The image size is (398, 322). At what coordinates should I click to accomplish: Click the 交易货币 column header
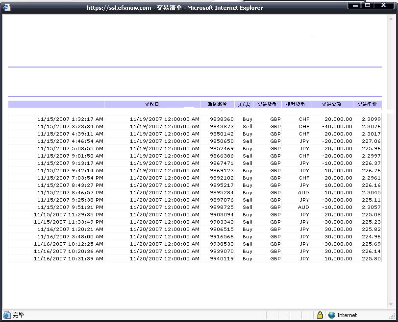[x=267, y=104]
